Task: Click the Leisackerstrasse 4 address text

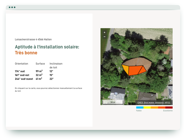Action: tap(33, 40)
